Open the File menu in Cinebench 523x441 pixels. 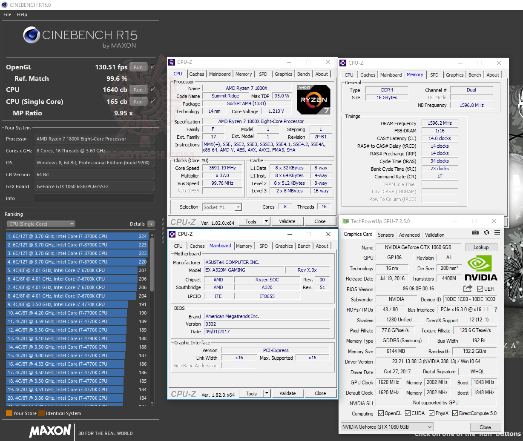[x=7, y=14]
